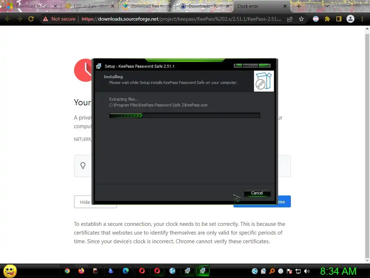Click the orange magnifier tray icon
The image size is (370, 278).
272,271
